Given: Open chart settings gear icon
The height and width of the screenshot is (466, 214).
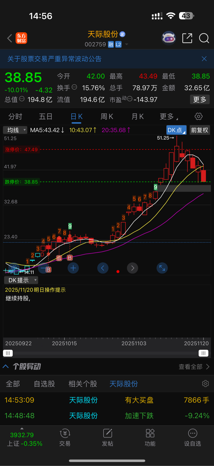Looking at the screenshot, I should coord(198,116).
